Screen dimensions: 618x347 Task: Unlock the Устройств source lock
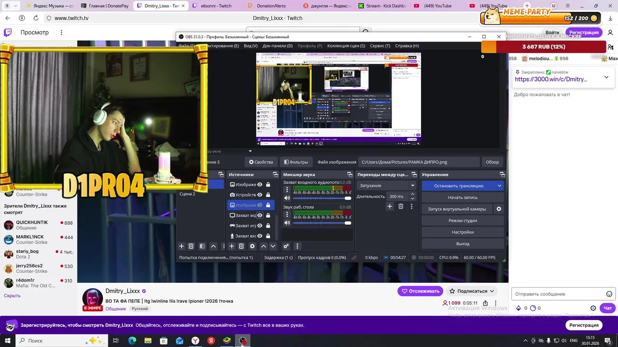268,195
